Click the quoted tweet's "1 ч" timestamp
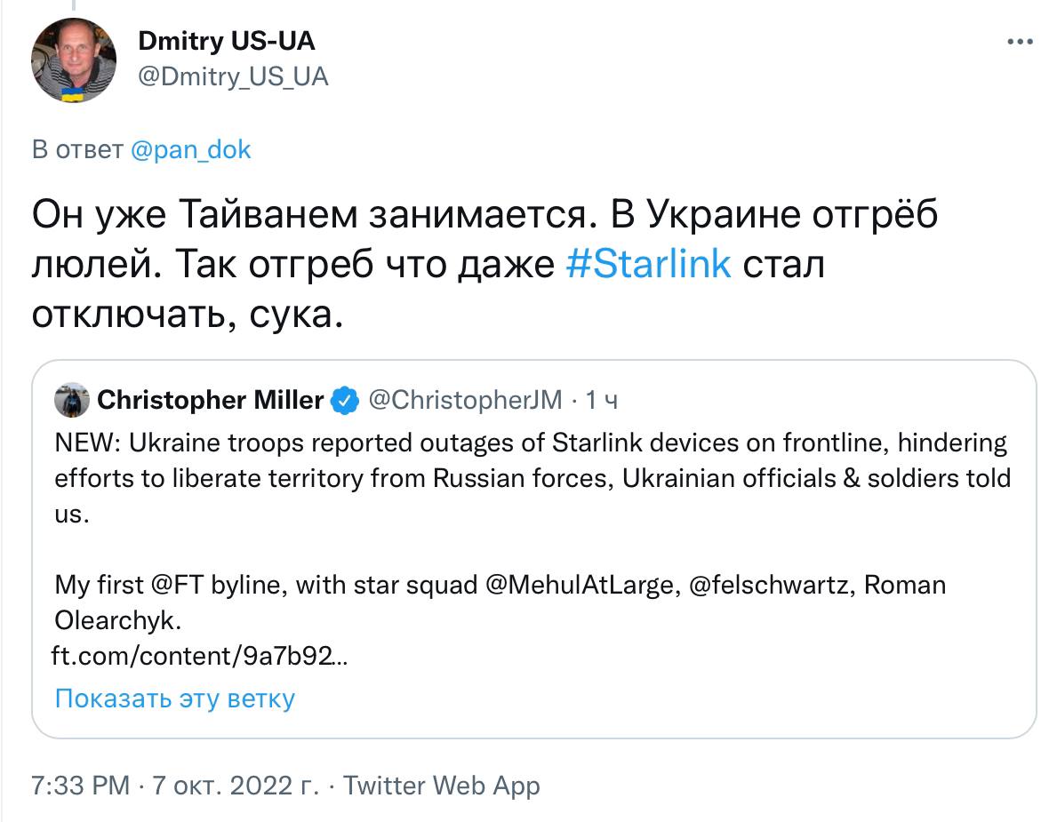 [601, 401]
